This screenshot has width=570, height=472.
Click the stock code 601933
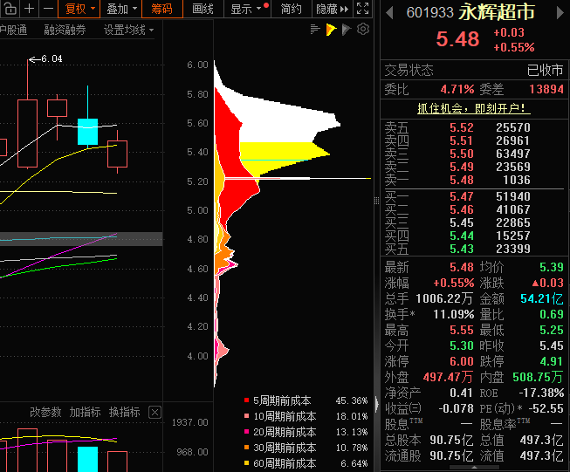point(429,13)
